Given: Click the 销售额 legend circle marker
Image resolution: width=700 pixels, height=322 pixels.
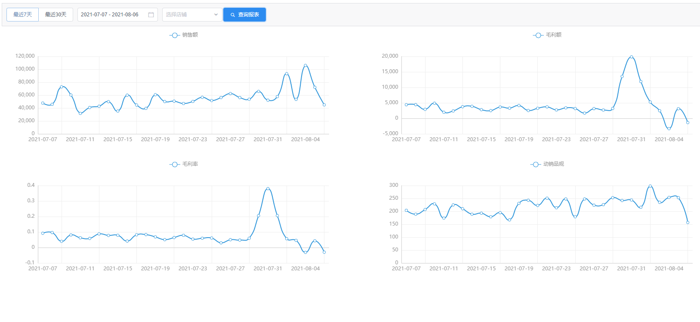Looking at the screenshot, I should click(175, 35).
